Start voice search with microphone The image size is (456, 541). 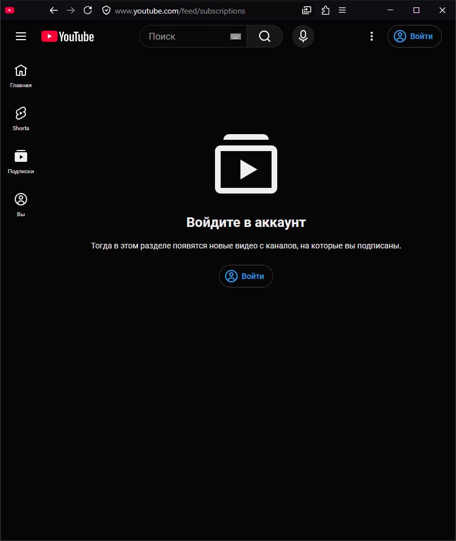coord(303,36)
